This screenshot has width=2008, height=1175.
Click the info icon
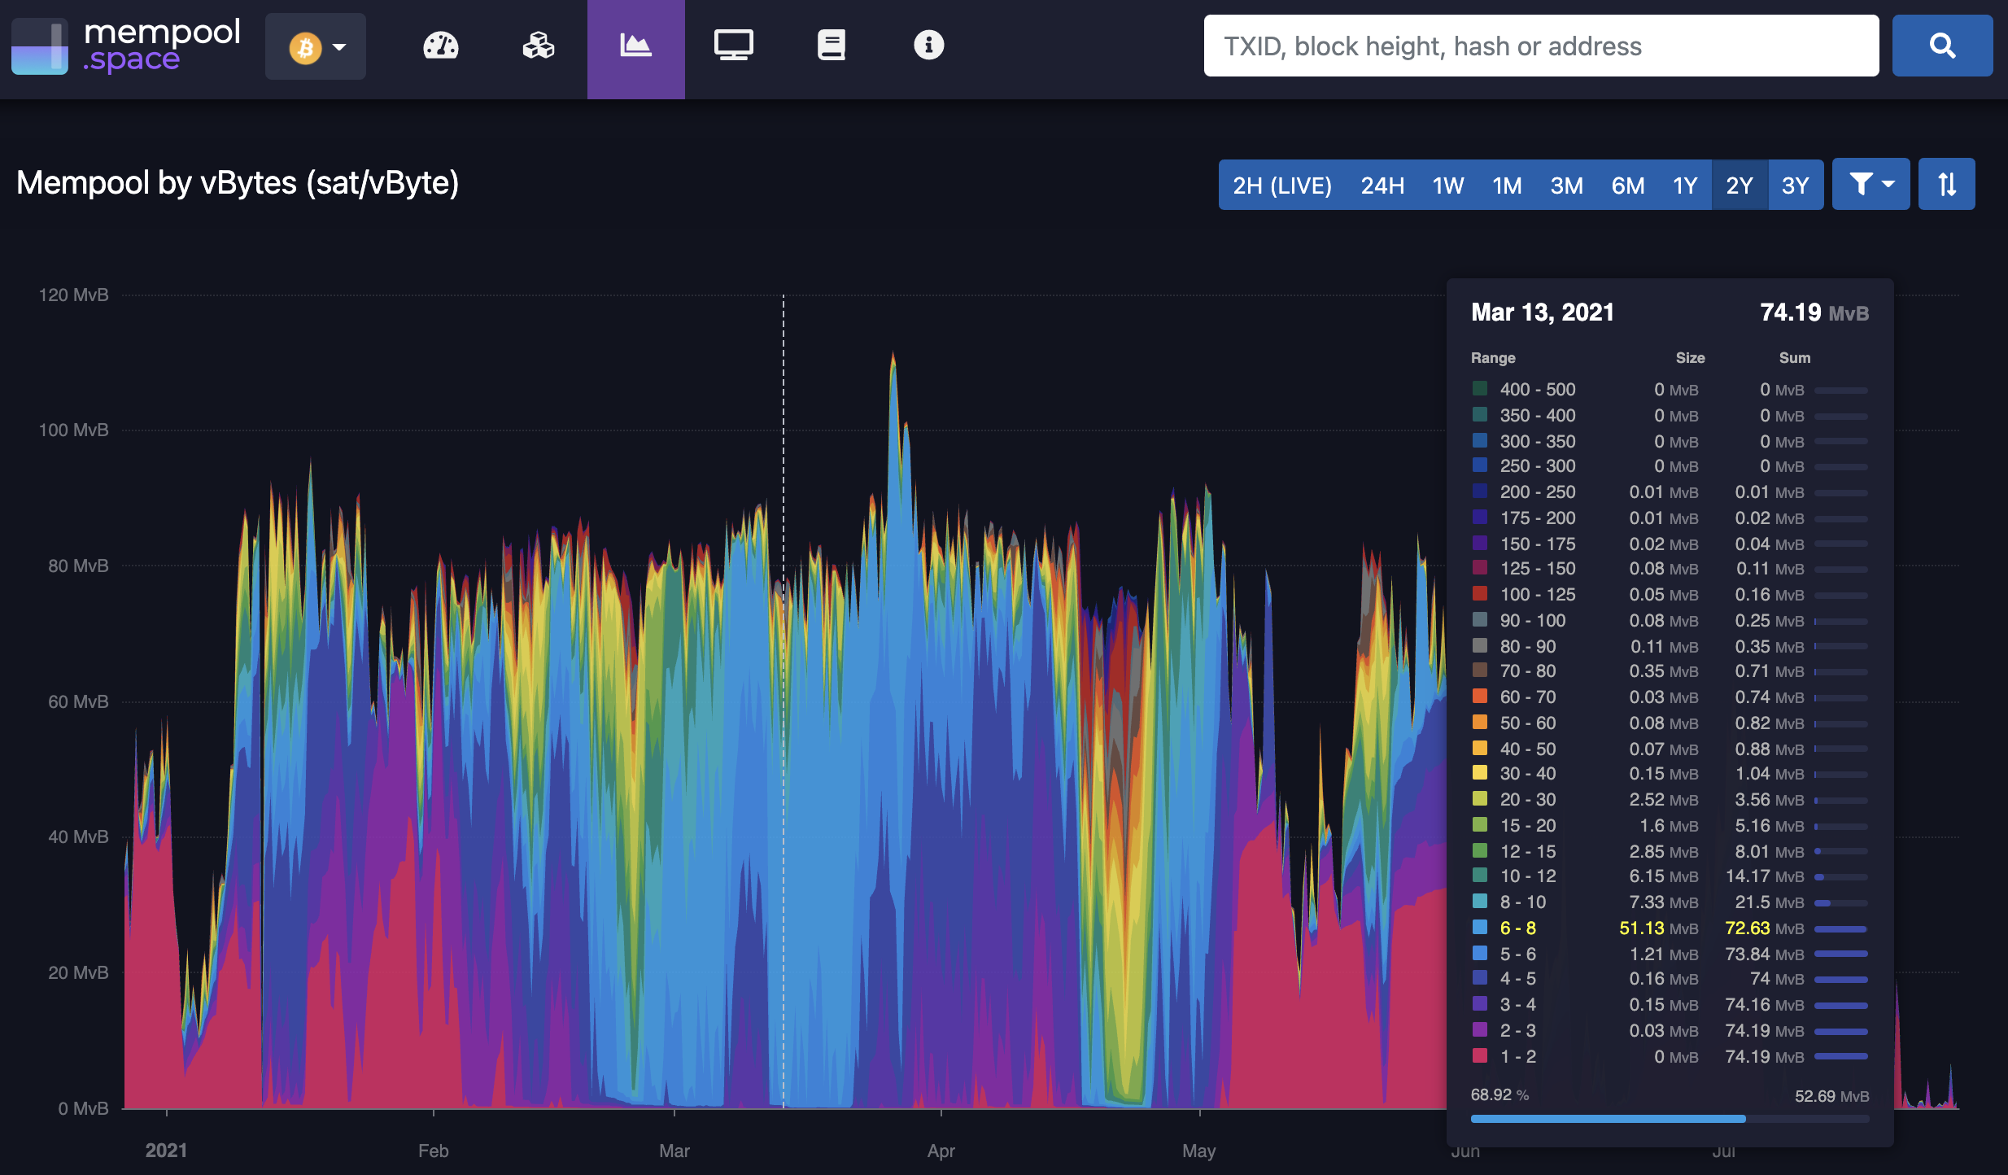point(930,46)
